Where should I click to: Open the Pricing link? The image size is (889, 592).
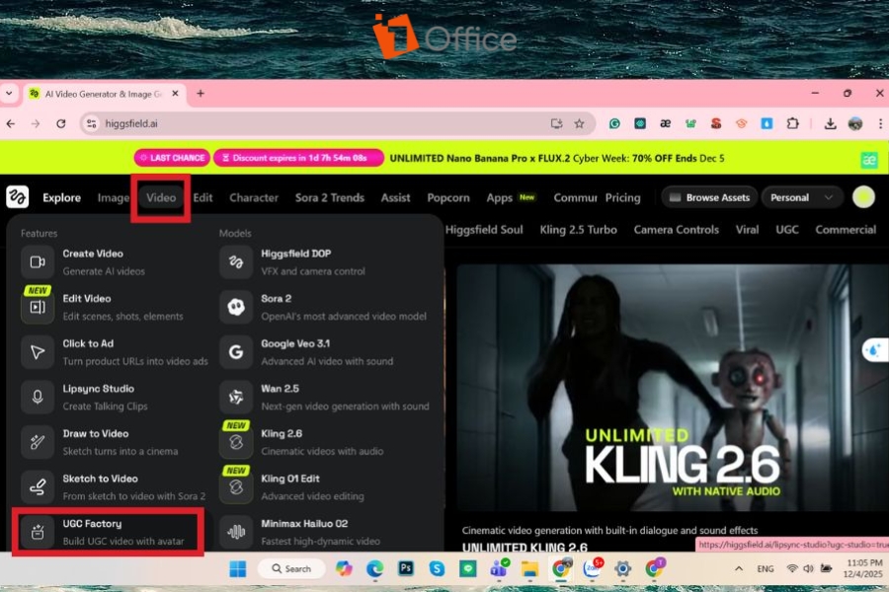(622, 197)
